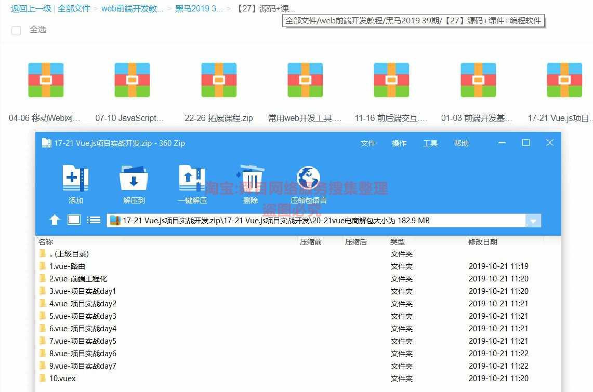Select the 22-26 拓展课程.zip archive

coord(219,80)
